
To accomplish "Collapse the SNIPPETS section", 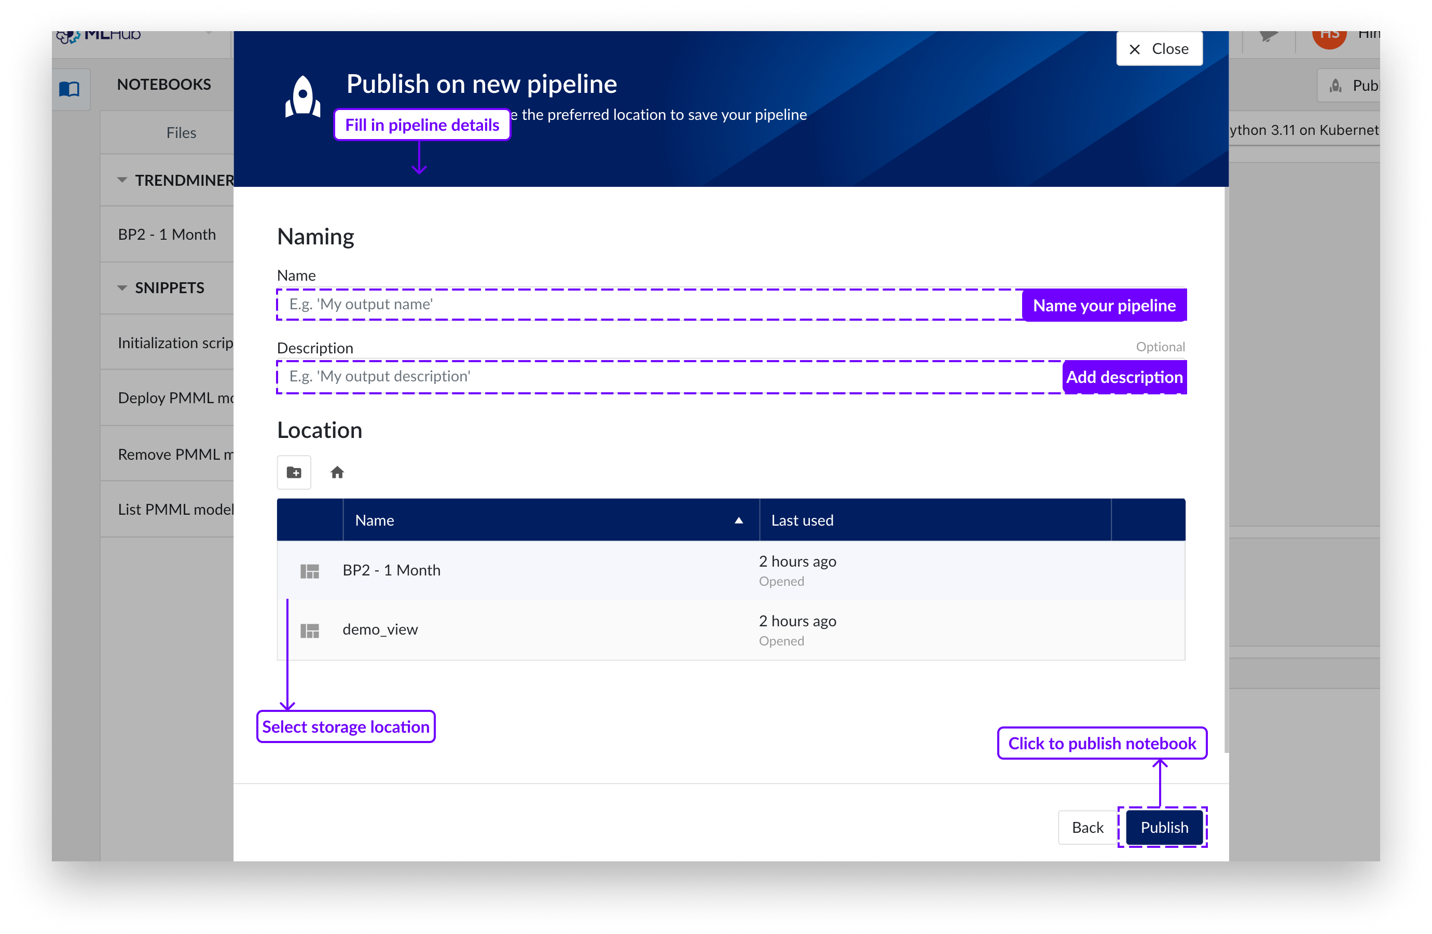I will [x=122, y=287].
